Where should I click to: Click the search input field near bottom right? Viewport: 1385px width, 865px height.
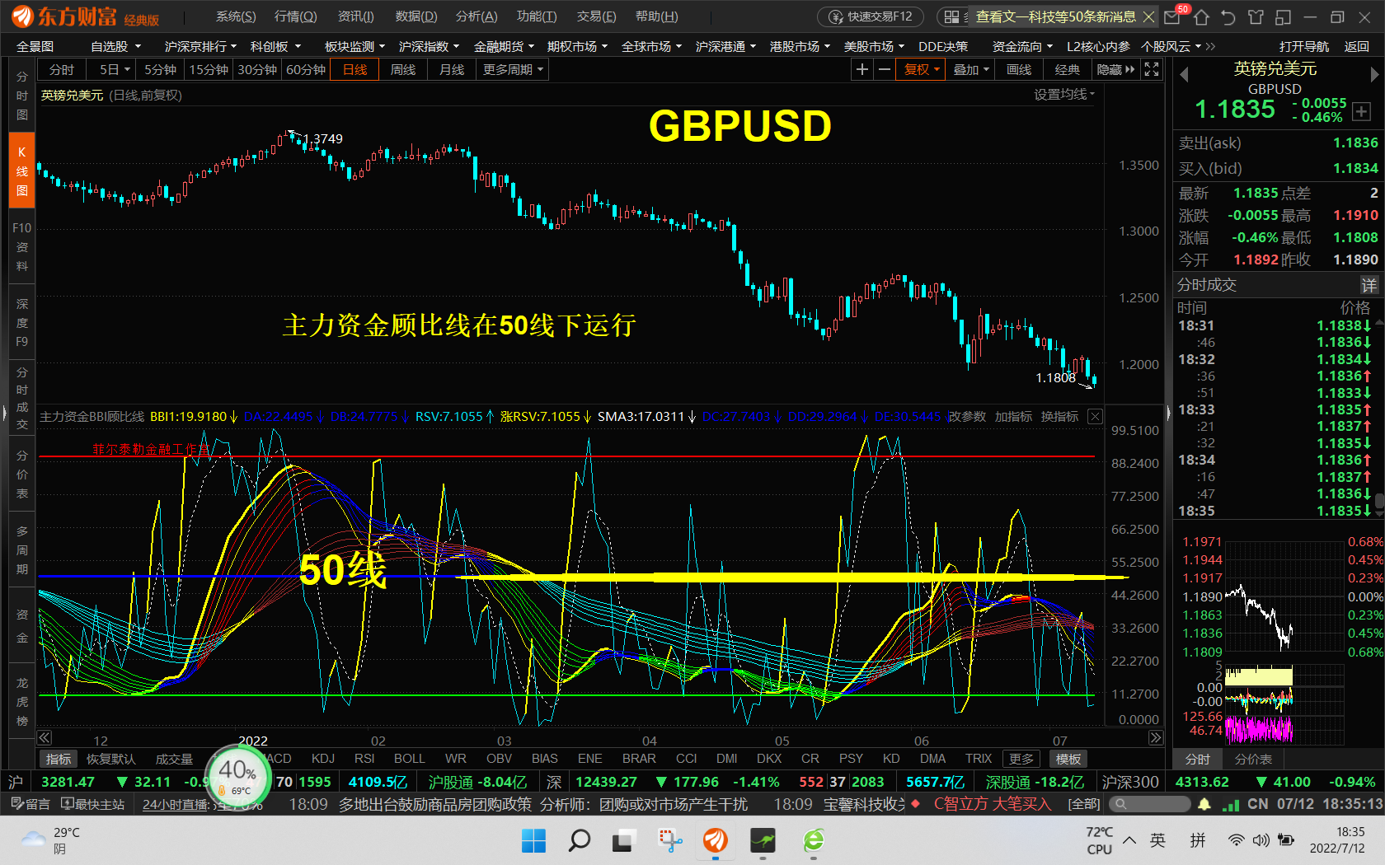1150,804
